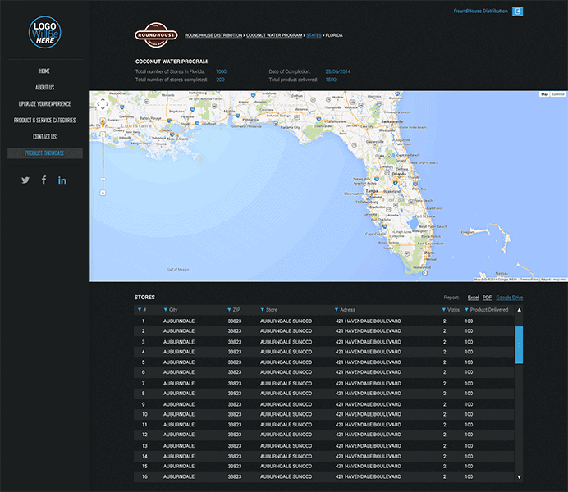568x492 pixels.
Task: Switch map to Satellite view
Action: click(558, 94)
